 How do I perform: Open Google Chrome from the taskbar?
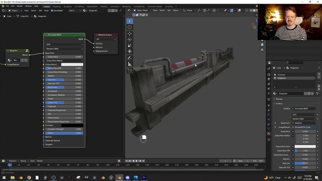29,177
